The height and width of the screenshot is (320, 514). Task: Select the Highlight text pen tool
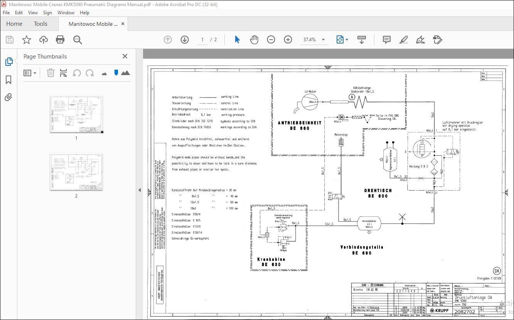point(404,40)
